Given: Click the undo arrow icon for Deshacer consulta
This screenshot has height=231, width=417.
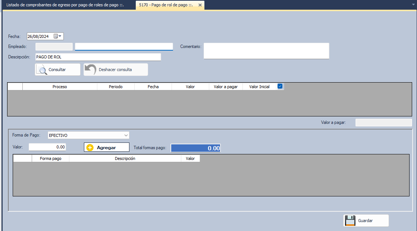Looking at the screenshot, I should tap(90, 70).
